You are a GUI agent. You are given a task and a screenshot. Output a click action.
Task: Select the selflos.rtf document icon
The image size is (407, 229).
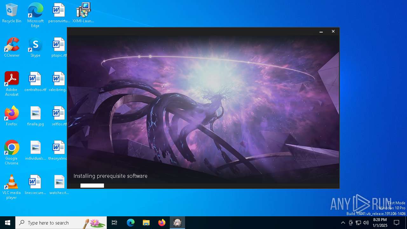coord(59,116)
